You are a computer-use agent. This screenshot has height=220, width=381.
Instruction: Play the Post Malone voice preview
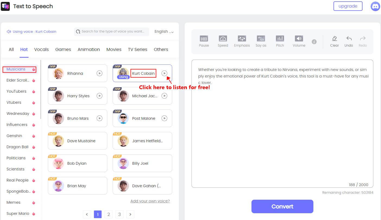click(164, 118)
